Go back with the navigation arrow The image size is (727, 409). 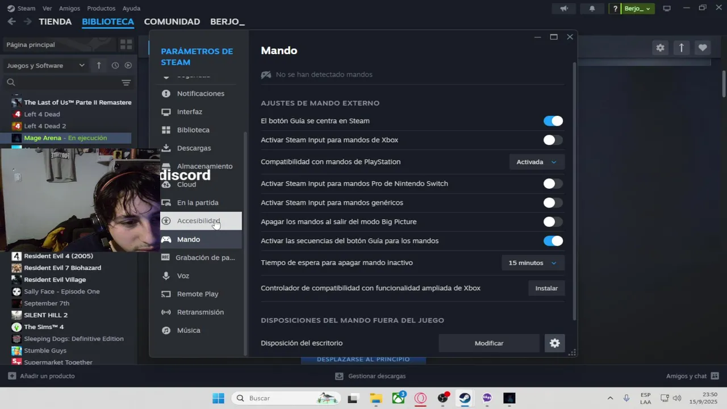[x=11, y=22]
